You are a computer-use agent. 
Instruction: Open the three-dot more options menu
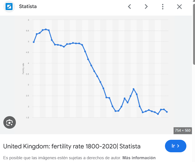pyautogui.click(x=163, y=7)
